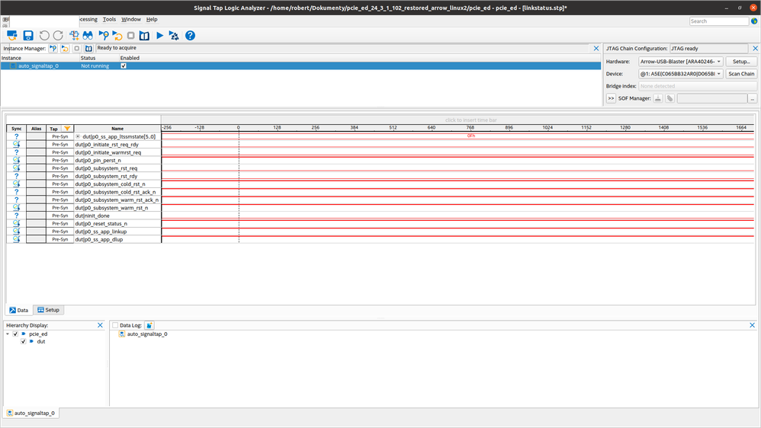Click Instance Manager Stop Analysis icon
This screenshot has width=761, height=428.
77,49
